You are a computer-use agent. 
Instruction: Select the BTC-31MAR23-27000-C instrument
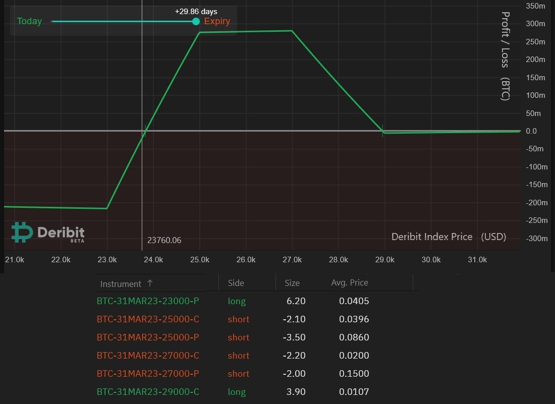pos(148,356)
